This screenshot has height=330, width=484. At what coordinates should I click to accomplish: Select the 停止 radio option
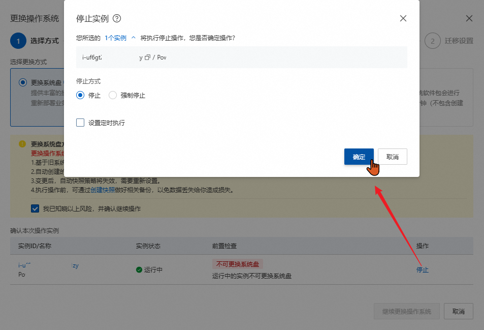point(80,95)
